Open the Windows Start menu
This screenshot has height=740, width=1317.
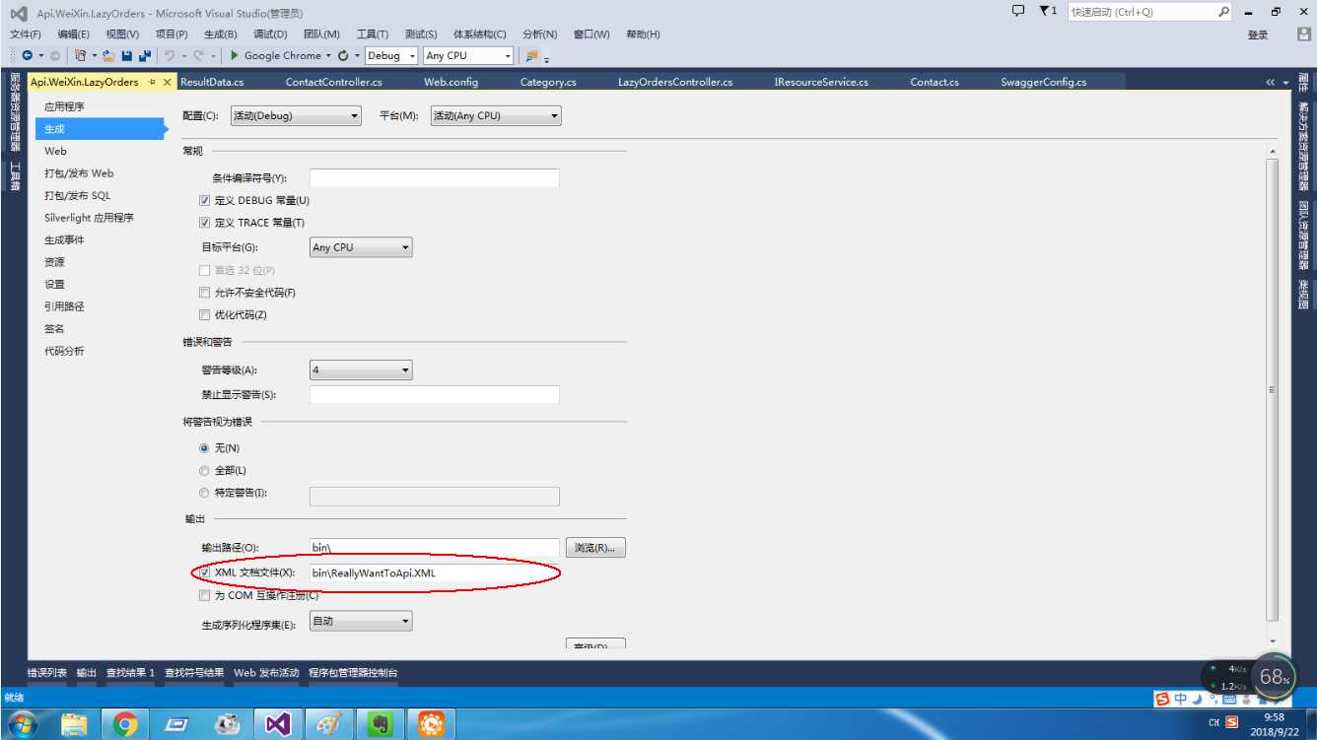(x=22, y=724)
